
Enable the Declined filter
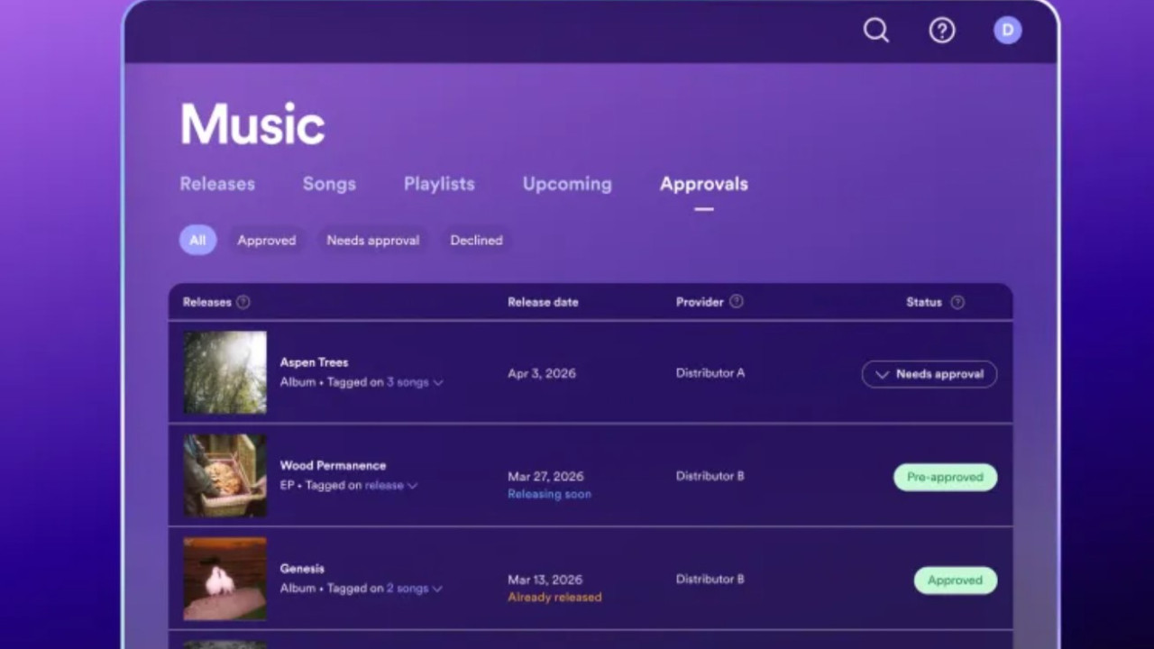click(476, 240)
